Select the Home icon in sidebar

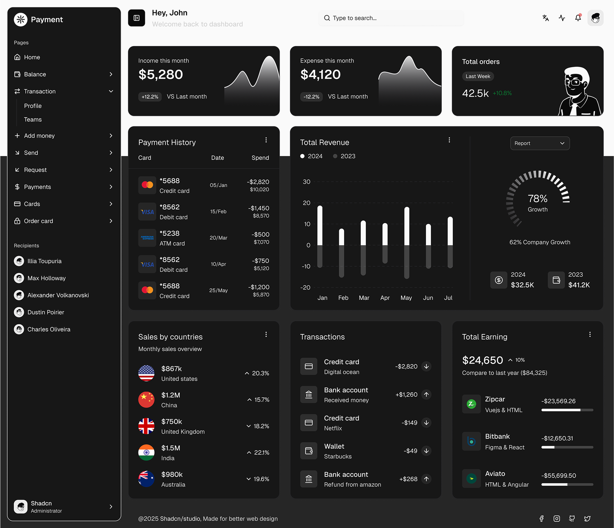[x=17, y=57]
